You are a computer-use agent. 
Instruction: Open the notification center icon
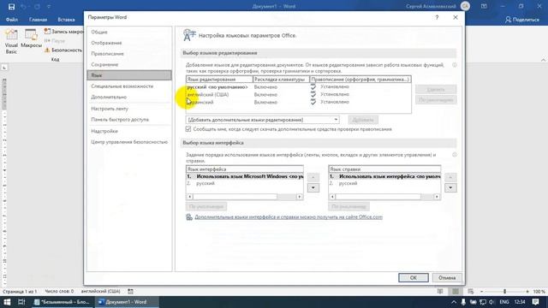pyautogui.click(x=535, y=302)
